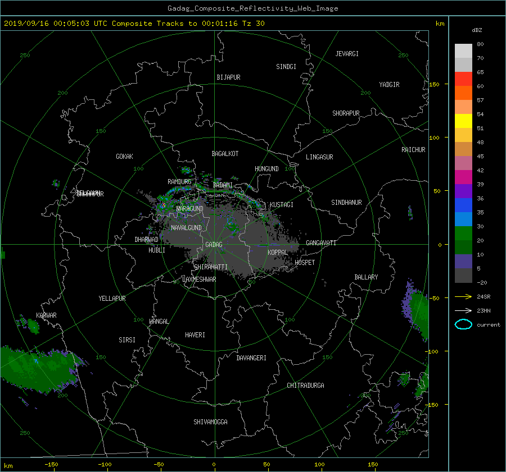Click the KARWAR label
This screenshot has height=472, width=506.
pyautogui.click(x=46, y=315)
